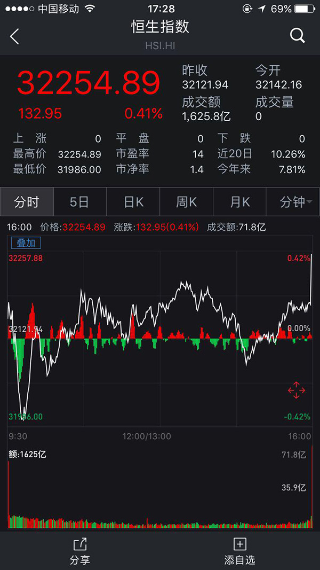Viewport: 320px width, 570px height.
Task: Tap the 近20日 value 10.26%
Action: pos(288,154)
